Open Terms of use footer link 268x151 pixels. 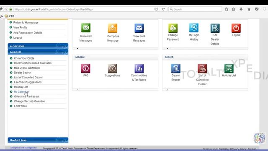point(210,149)
